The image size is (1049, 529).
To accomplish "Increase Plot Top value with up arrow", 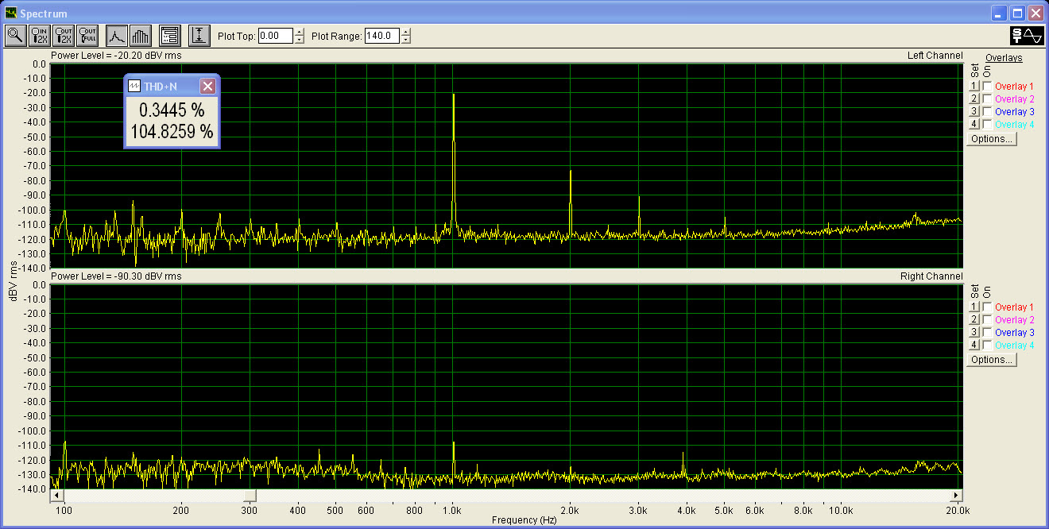I will pyautogui.click(x=300, y=32).
